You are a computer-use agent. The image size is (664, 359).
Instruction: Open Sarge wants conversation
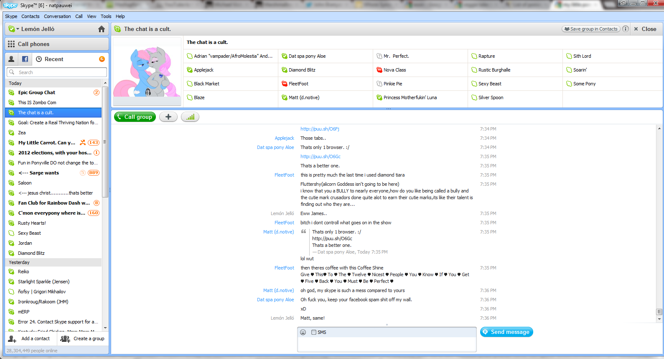coord(53,173)
